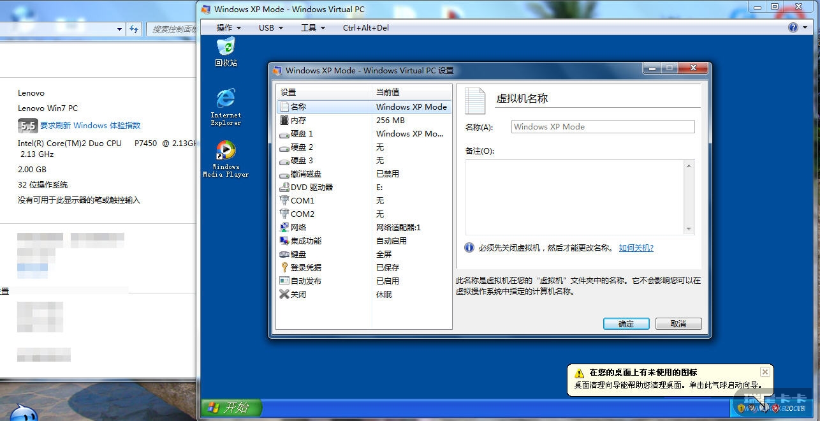Screen dimensions: 820x421
Task: Open the 如何关机? help link
Action: tap(636, 248)
